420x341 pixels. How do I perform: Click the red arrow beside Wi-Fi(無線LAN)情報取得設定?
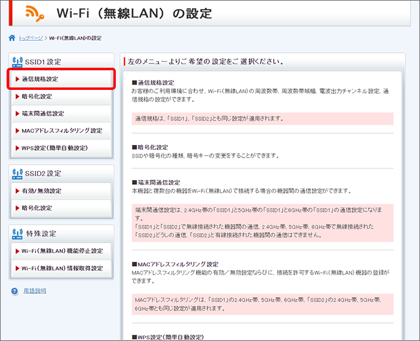tap(17, 268)
